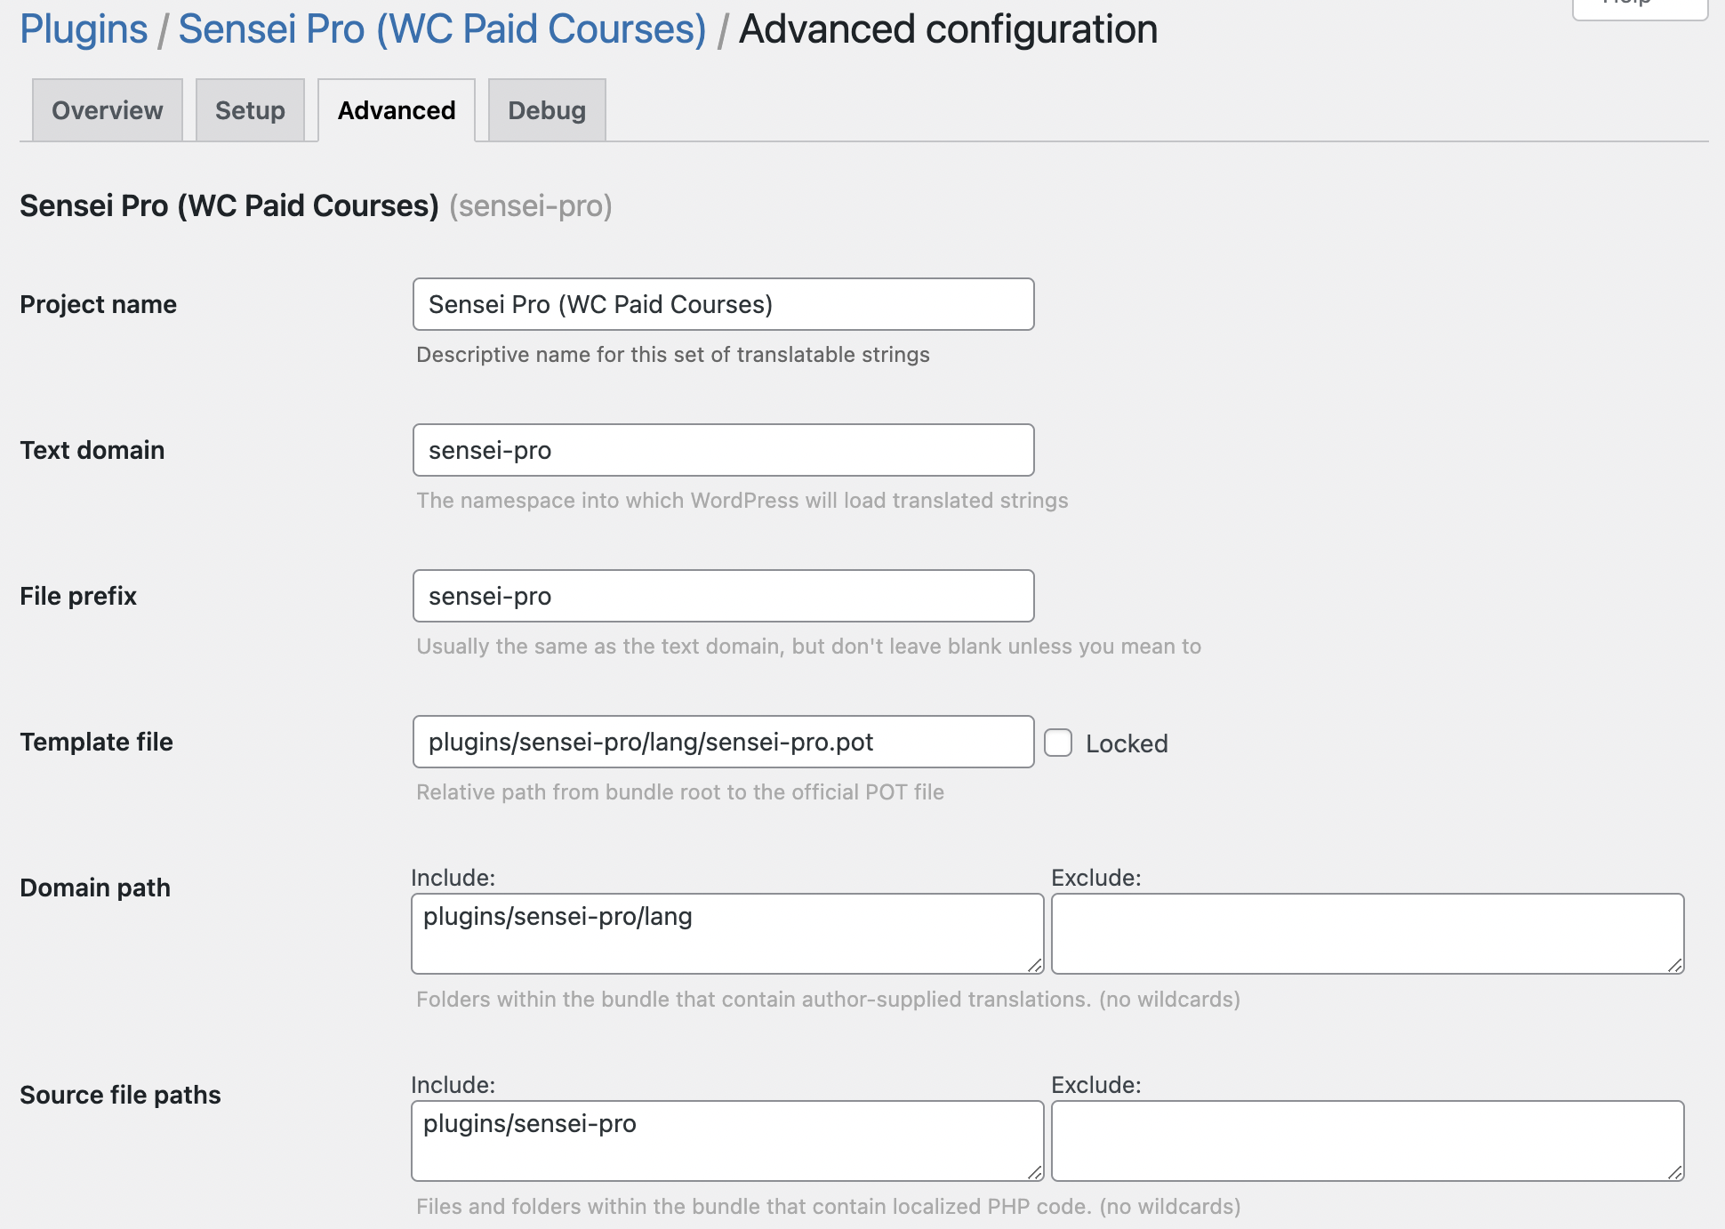Image resolution: width=1725 pixels, height=1229 pixels.
Task: Switch to the Setup tab
Action: [250, 110]
